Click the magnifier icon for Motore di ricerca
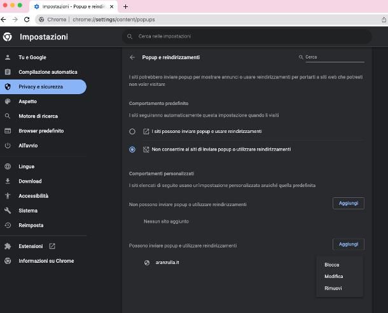Screen dimensions: 388x313 pyautogui.click(x=8, y=116)
